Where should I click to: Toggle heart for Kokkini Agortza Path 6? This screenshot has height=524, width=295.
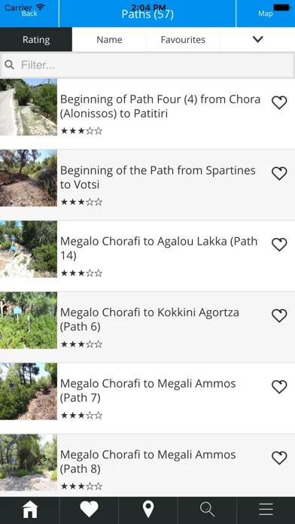click(x=279, y=315)
